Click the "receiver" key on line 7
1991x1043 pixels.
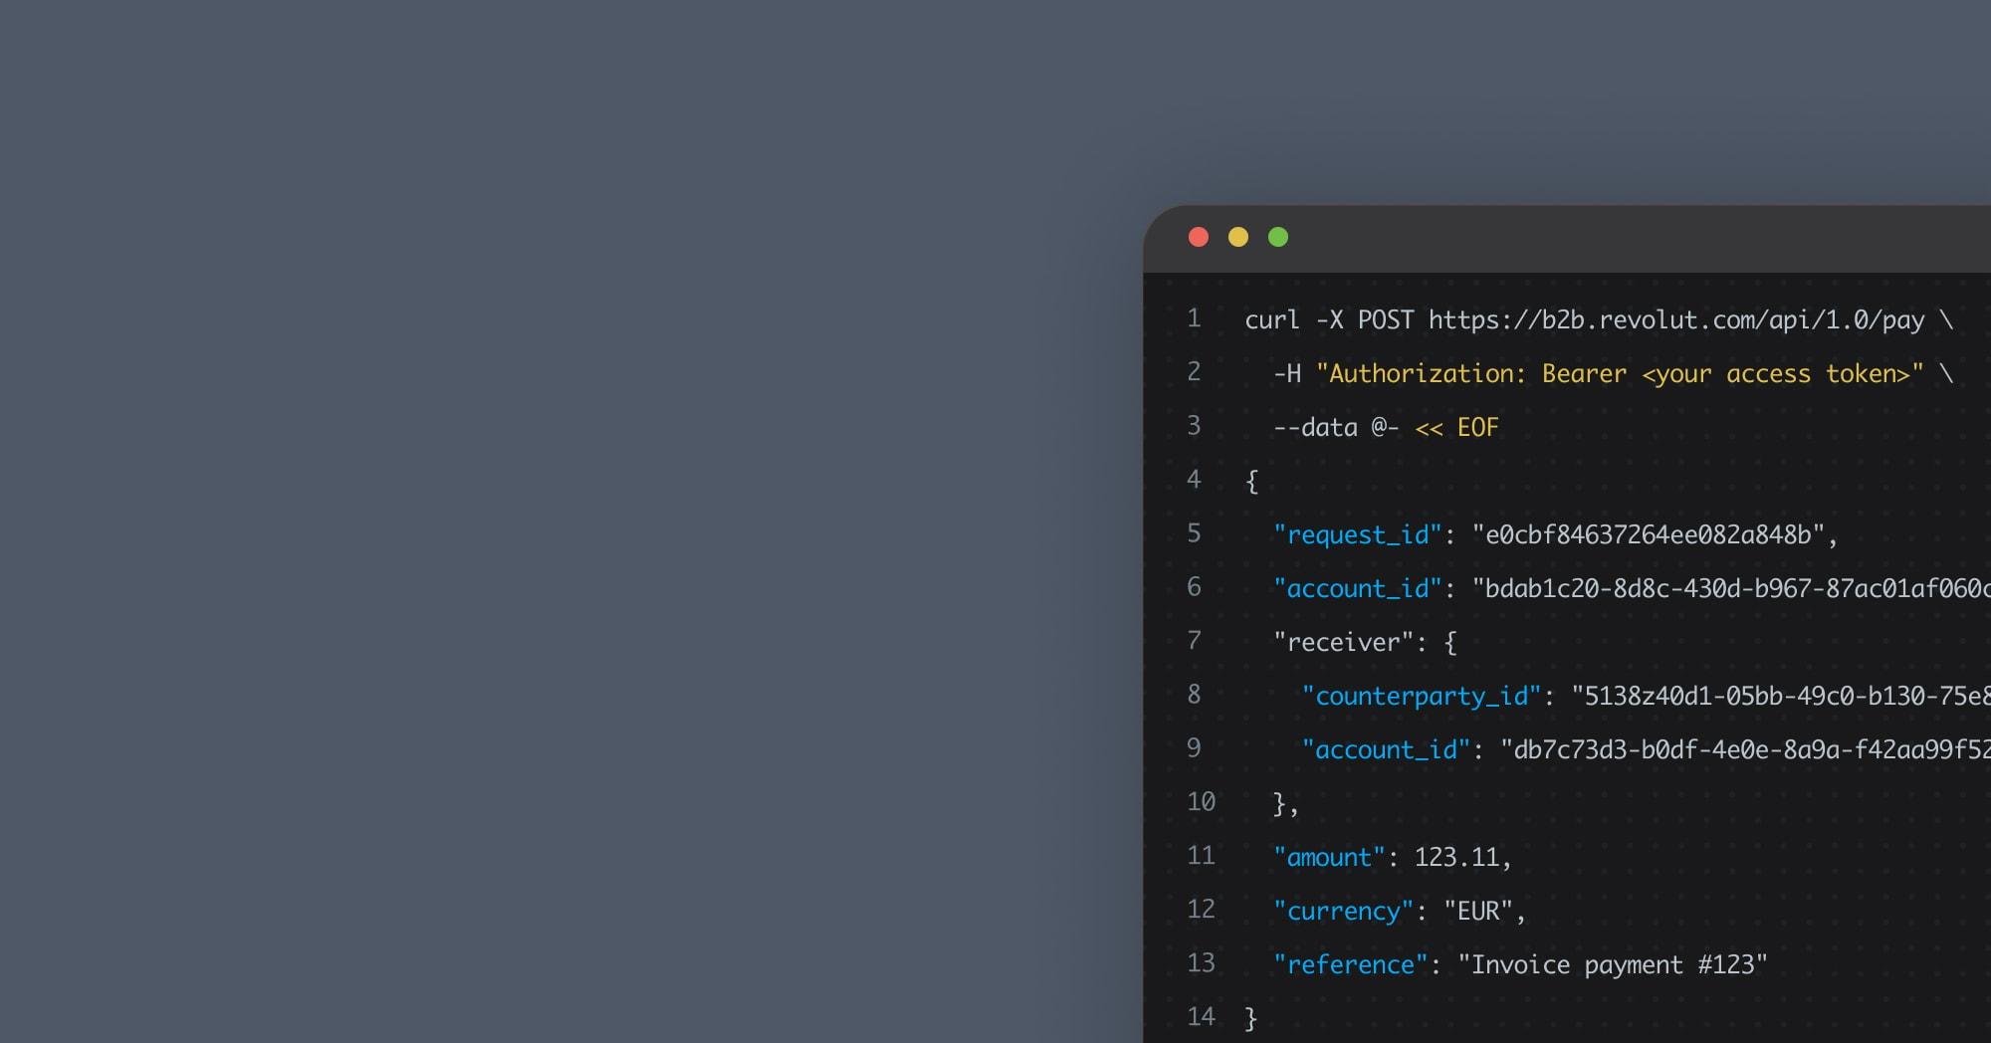pyautogui.click(x=1343, y=643)
